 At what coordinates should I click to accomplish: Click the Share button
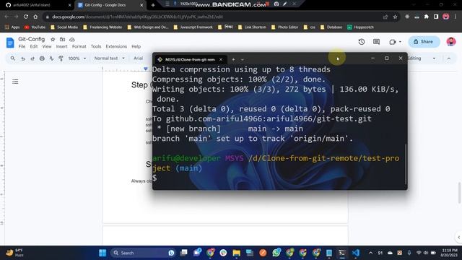tap(424, 42)
